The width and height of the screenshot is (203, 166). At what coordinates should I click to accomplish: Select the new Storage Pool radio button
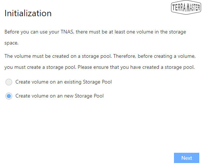pos(9,96)
